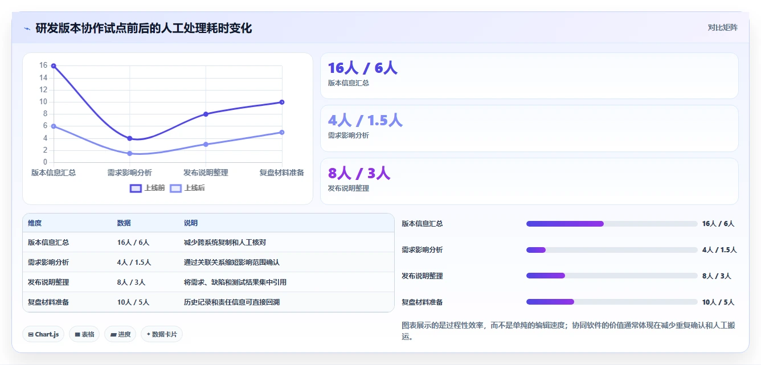
Task: Click the footnote paragraph about 过程性效率
Action: [x=568, y=331]
